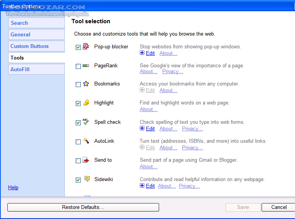Expand Pop-up blocker settings with plus icon

(x=142, y=53)
